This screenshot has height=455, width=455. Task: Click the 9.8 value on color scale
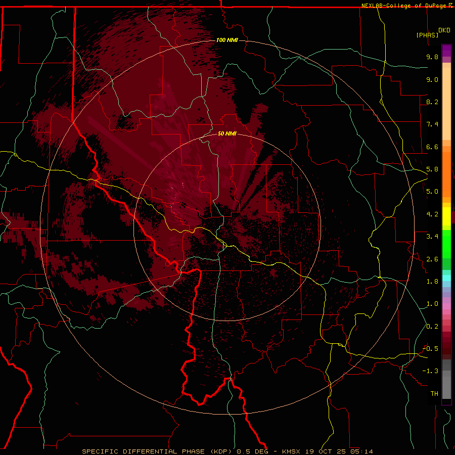point(432,57)
